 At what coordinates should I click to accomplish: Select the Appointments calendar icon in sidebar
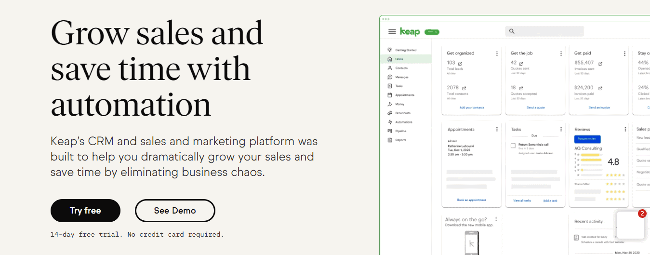(390, 95)
